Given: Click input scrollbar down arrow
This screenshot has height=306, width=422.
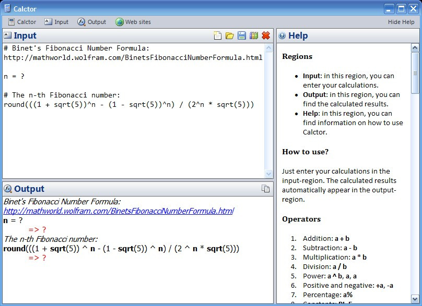Looking at the screenshot, I should [x=268, y=174].
